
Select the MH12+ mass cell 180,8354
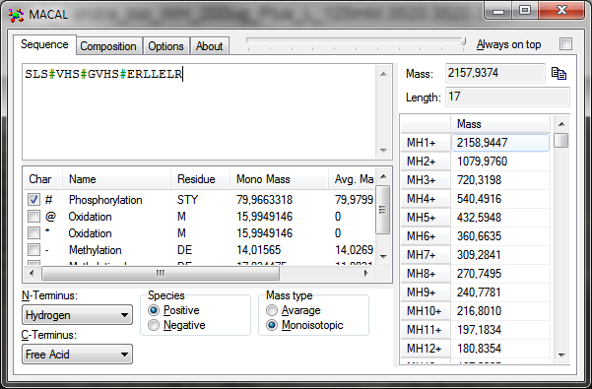click(x=500, y=349)
